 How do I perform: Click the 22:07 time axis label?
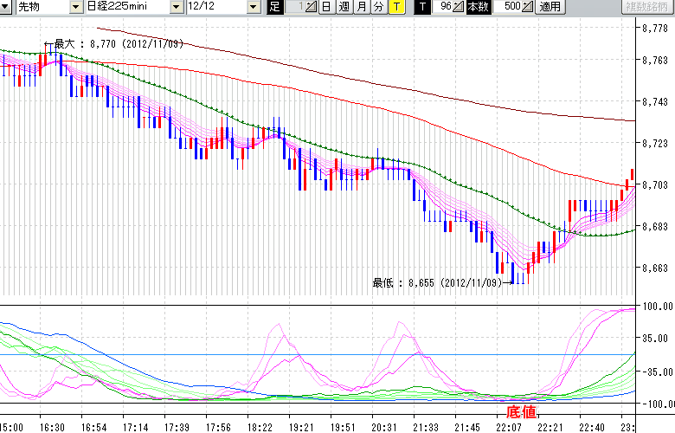coord(508,427)
